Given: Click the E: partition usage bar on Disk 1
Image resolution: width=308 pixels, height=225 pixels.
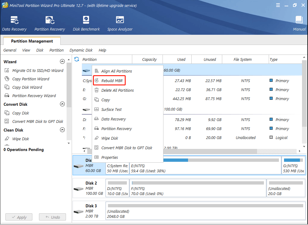Looking at the screenshot, I should pos(205,160).
